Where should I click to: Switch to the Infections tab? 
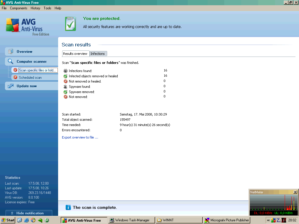coord(98,54)
